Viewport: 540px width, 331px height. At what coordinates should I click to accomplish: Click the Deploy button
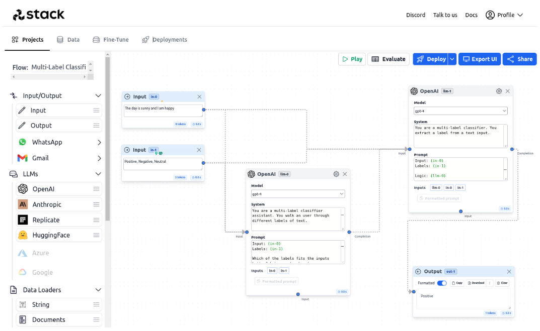pos(430,59)
